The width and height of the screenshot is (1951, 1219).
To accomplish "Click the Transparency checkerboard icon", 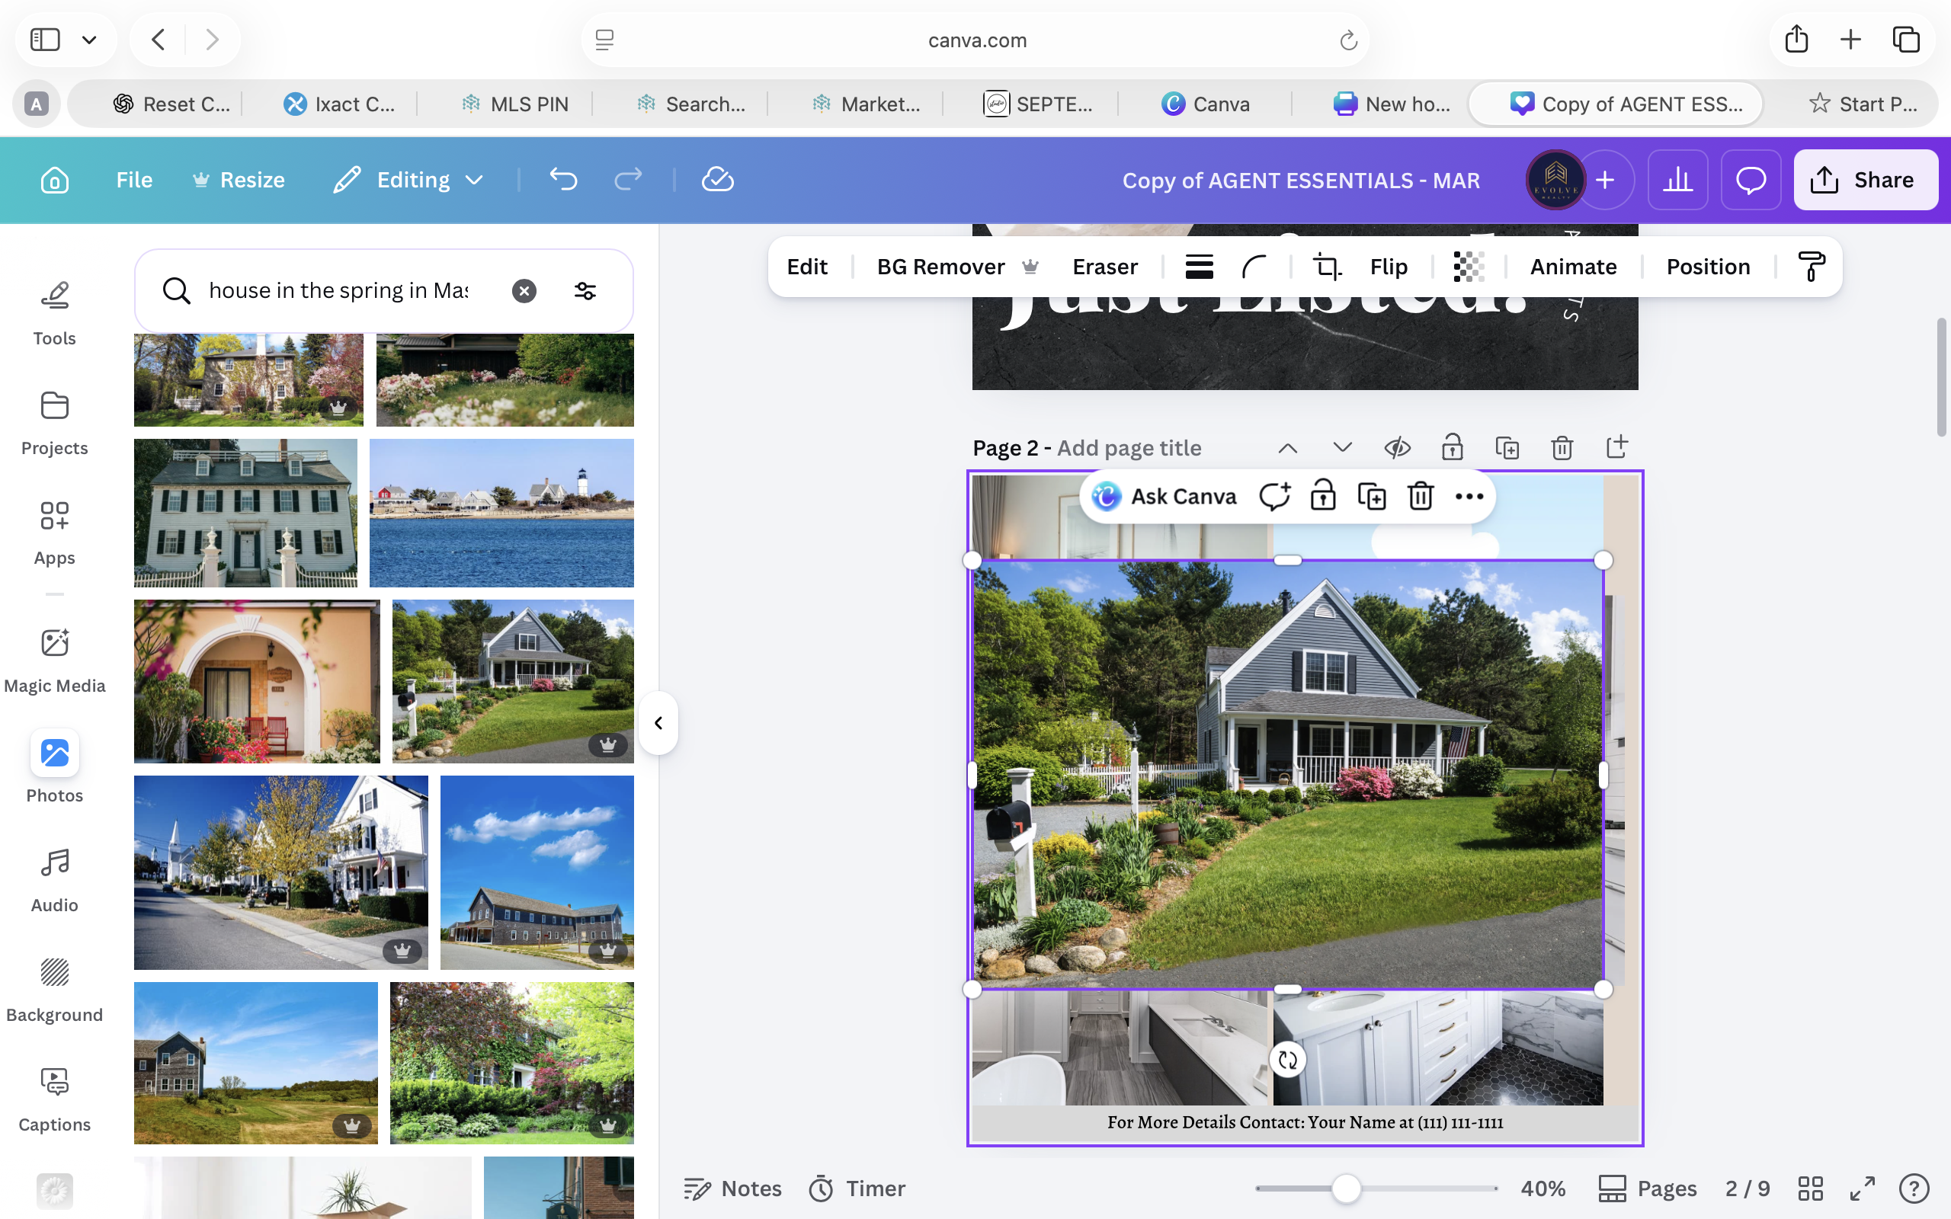I will pyautogui.click(x=1468, y=266).
